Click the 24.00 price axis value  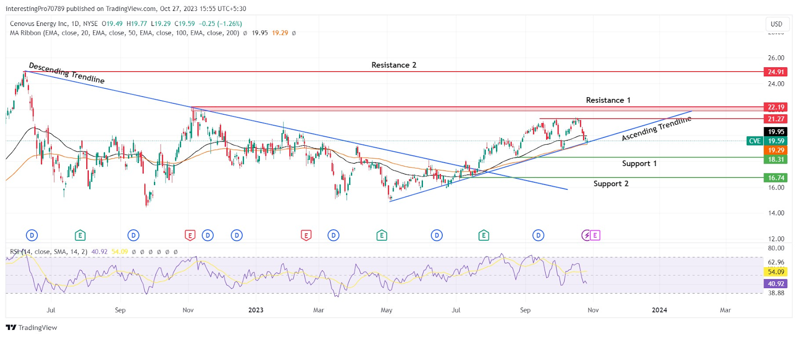pos(776,84)
